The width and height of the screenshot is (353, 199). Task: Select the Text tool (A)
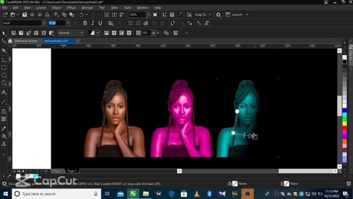click(x=4, y=92)
